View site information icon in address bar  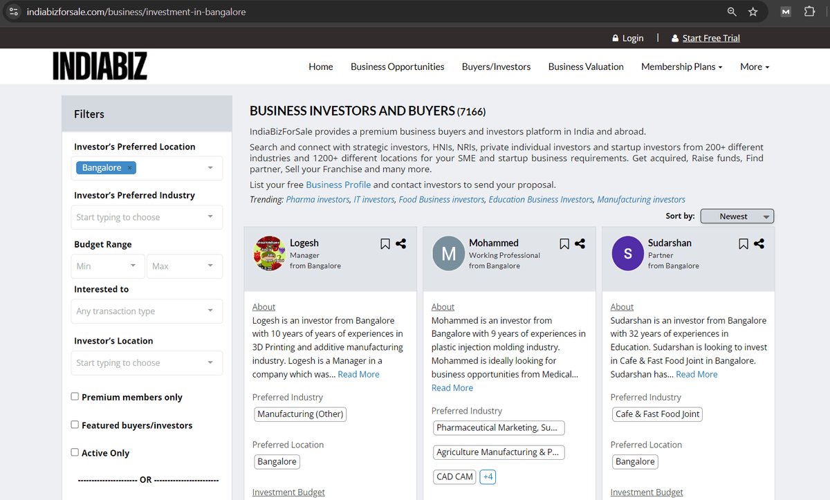13,12
